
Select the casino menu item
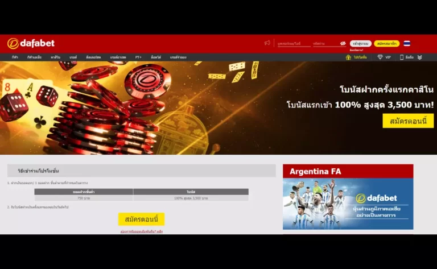[55, 57]
